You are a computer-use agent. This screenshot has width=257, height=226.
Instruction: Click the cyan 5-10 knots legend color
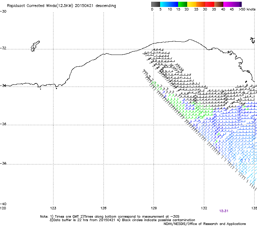click(x=165, y=4)
